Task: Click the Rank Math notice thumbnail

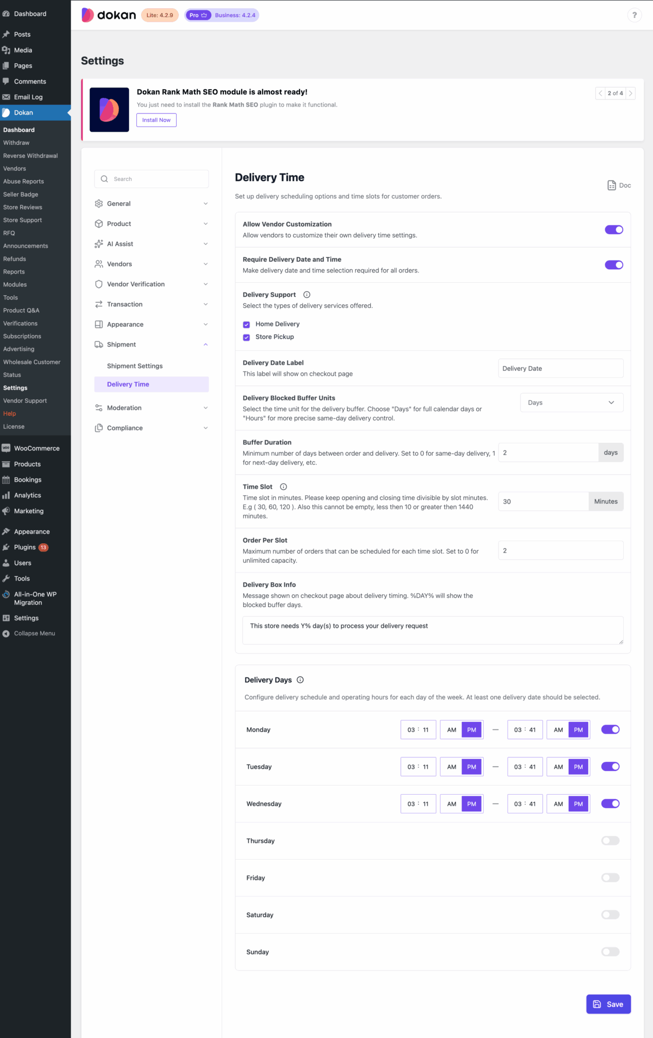Action: click(109, 110)
